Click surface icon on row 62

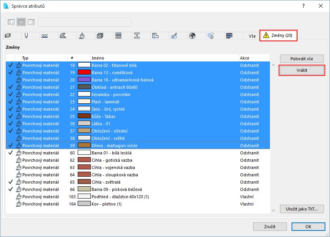(19, 160)
